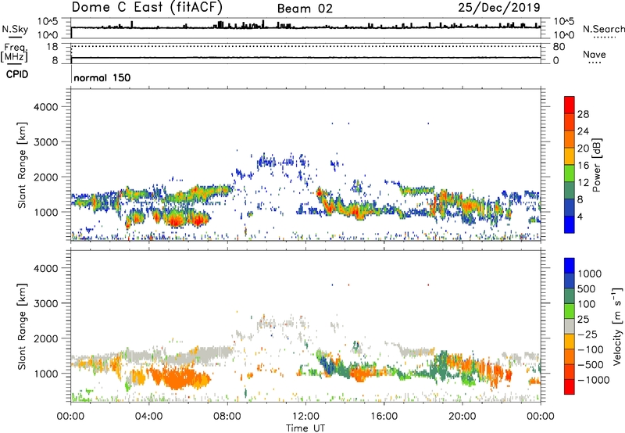Click the "12" power colorbar label

click(x=583, y=183)
